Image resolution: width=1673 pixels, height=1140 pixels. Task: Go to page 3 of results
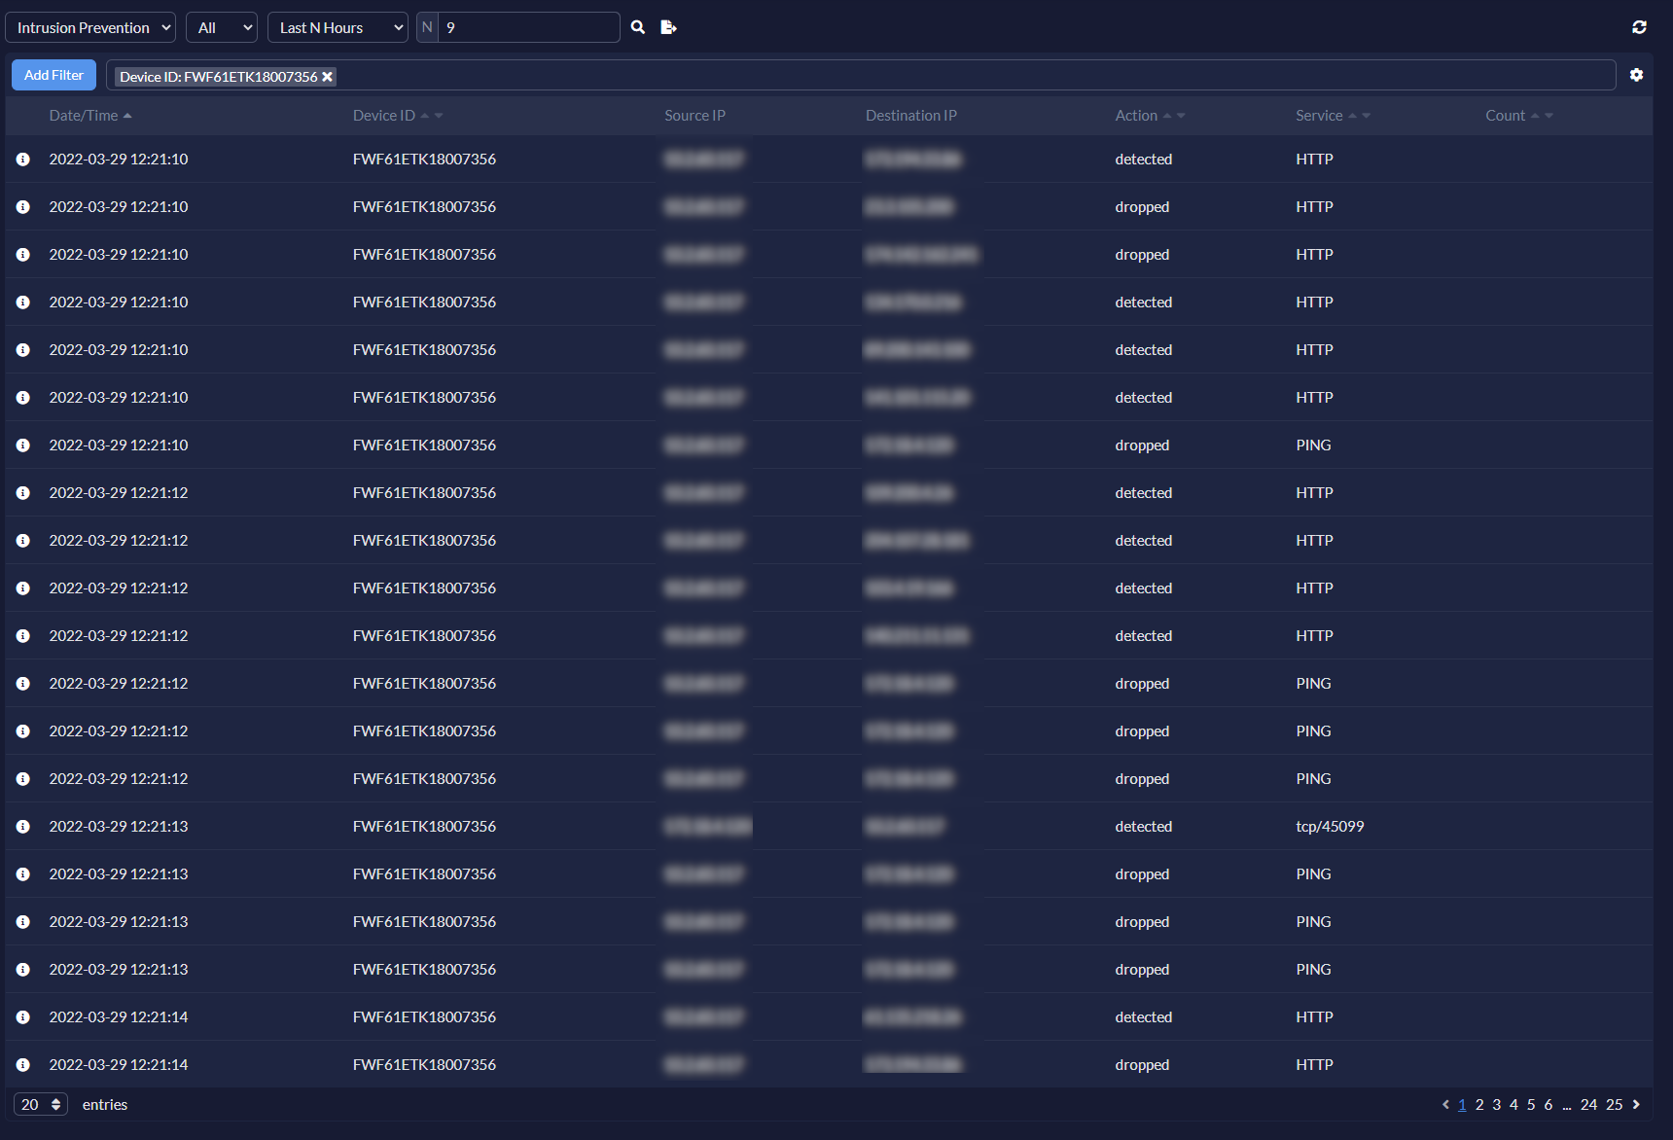point(1497,1105)
